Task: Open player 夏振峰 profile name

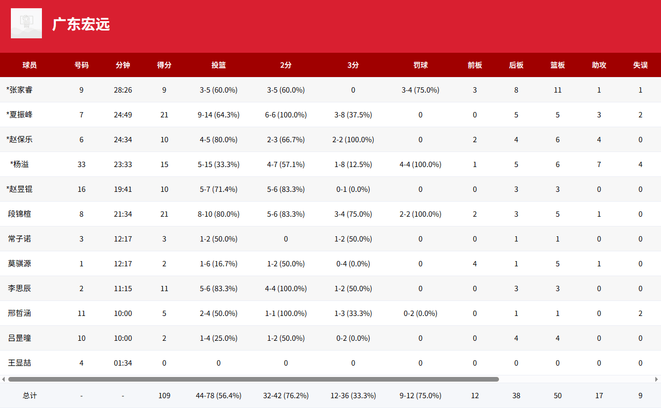Action: point(21,115)
